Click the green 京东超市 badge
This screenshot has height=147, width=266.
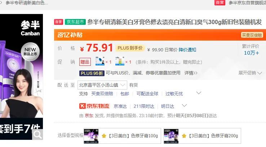75,22
